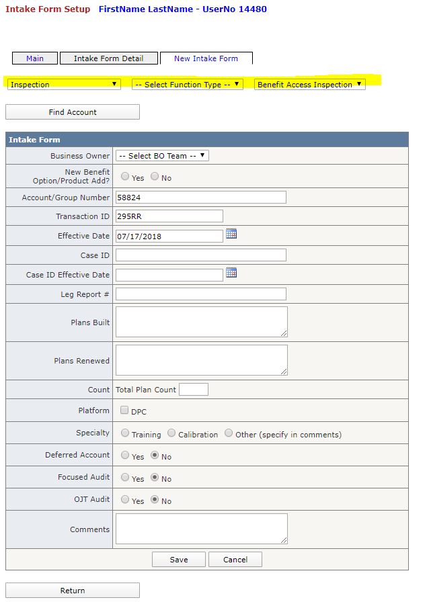Switch to the Main tab

pyautogui.click(x=35, y=58)
